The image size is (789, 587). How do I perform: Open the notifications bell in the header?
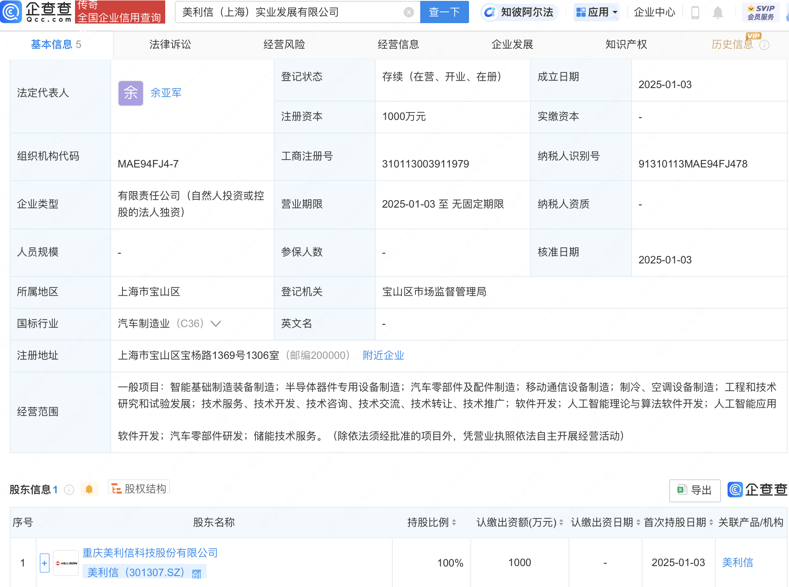[x=718, y=13]
